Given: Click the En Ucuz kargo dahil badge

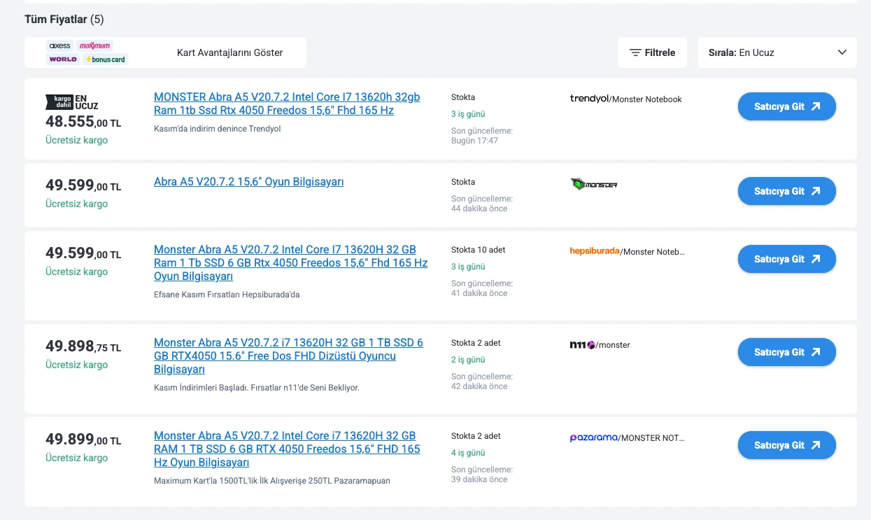Looking at the screenshot, I should [x=71, y=102].
